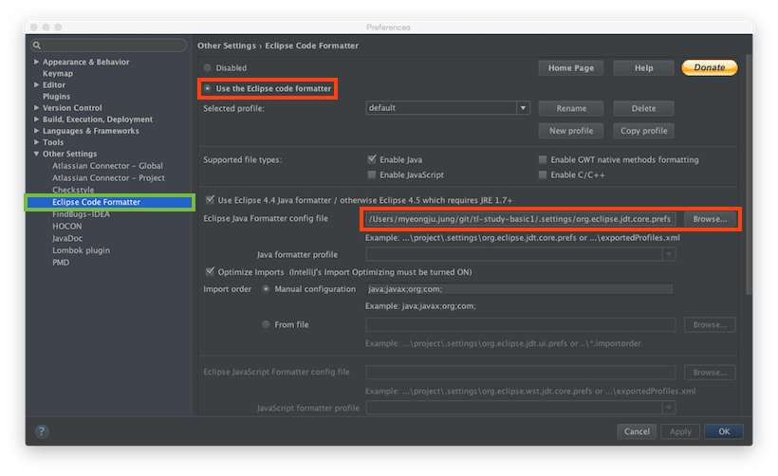Expand the Editor tree node
Image resolution: width=778 pixels, height=476 pixels.
point(36,84)
